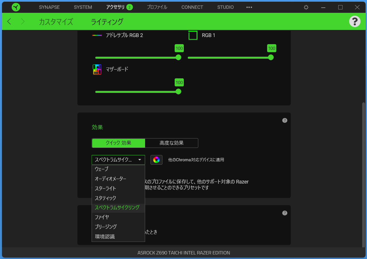Viewport: 367px width, 259px height.
Task: Click the Razer logo icon
Action: click(16, 7)
